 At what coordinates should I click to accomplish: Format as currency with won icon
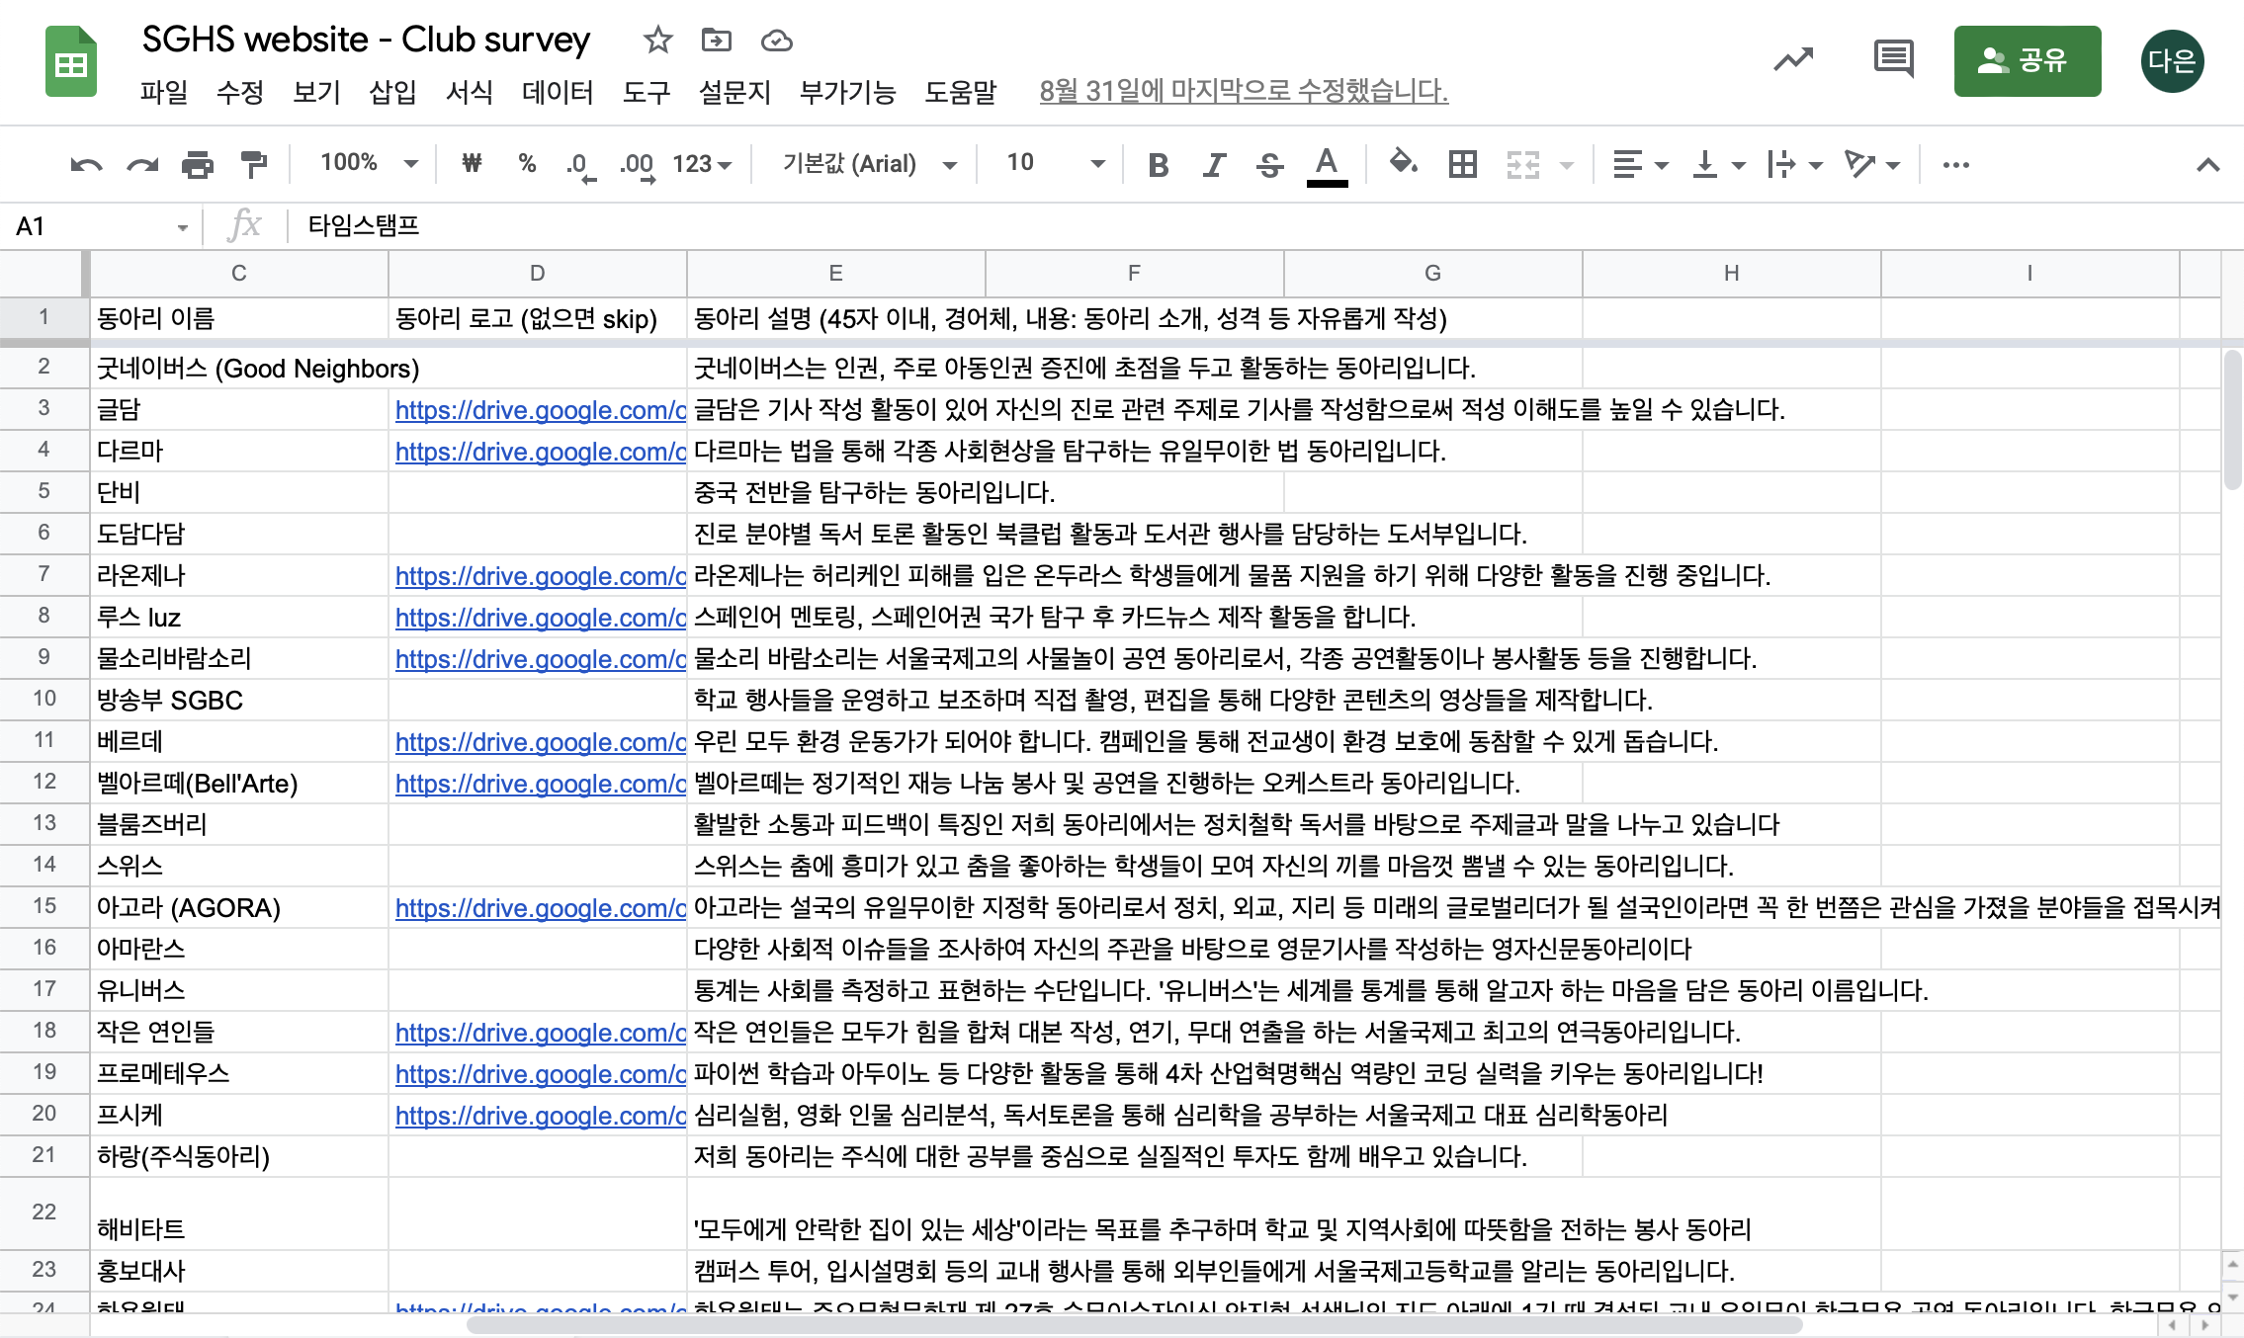472,163
